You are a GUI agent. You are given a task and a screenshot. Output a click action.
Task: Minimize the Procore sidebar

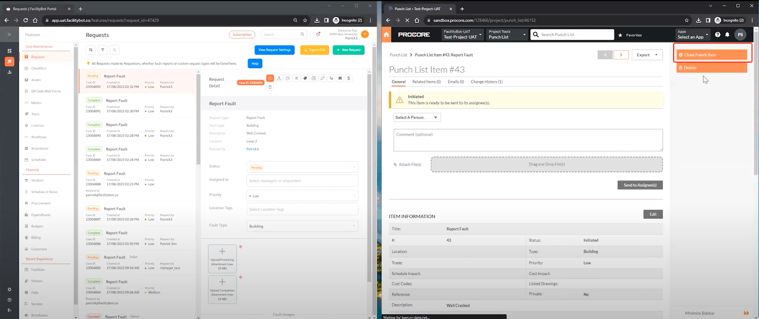pos(716,313)
